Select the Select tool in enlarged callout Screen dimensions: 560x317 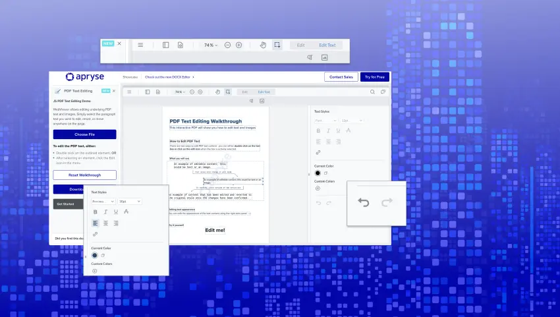click(x=277, y=45)
